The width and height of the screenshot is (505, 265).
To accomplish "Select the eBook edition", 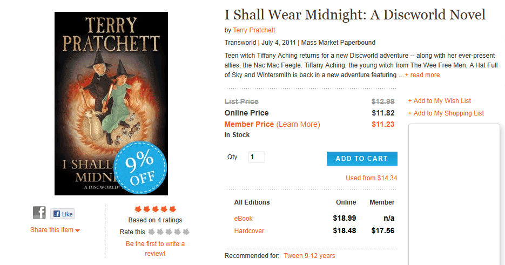I will point(243,219).
